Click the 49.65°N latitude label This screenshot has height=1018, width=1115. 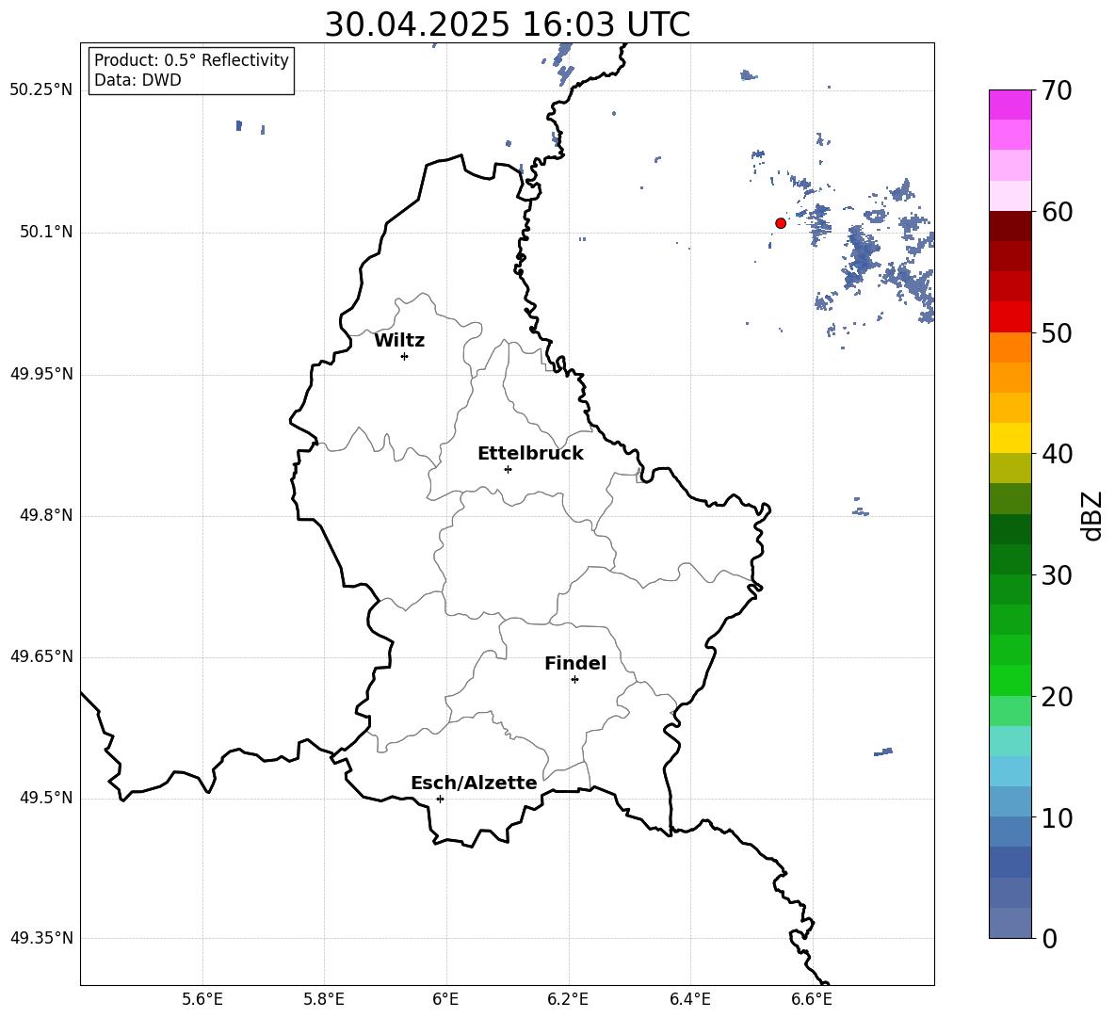[41, 656]
